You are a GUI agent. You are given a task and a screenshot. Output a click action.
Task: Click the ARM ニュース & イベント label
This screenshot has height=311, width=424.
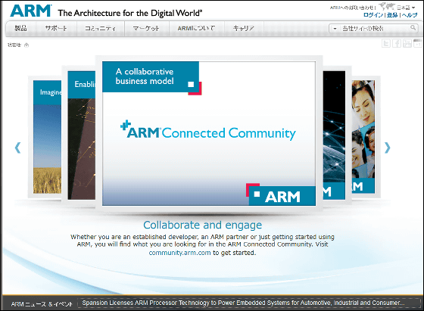coord(42,304)
